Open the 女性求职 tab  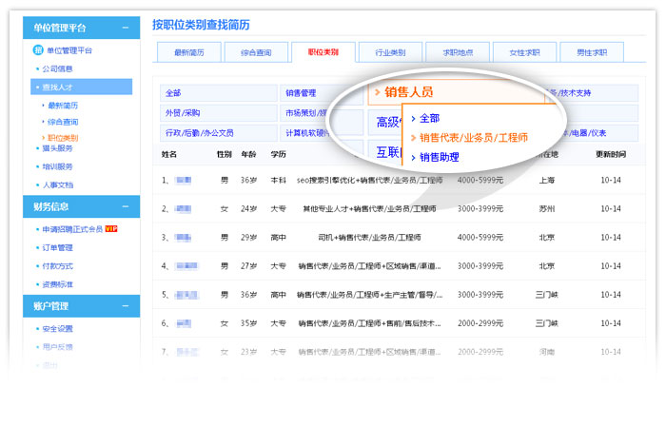pyautogui.click(x=523, y=52)
